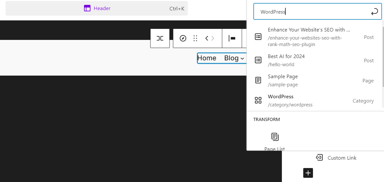
Task: Click the Header template part icon
Action: pos(87,8)
